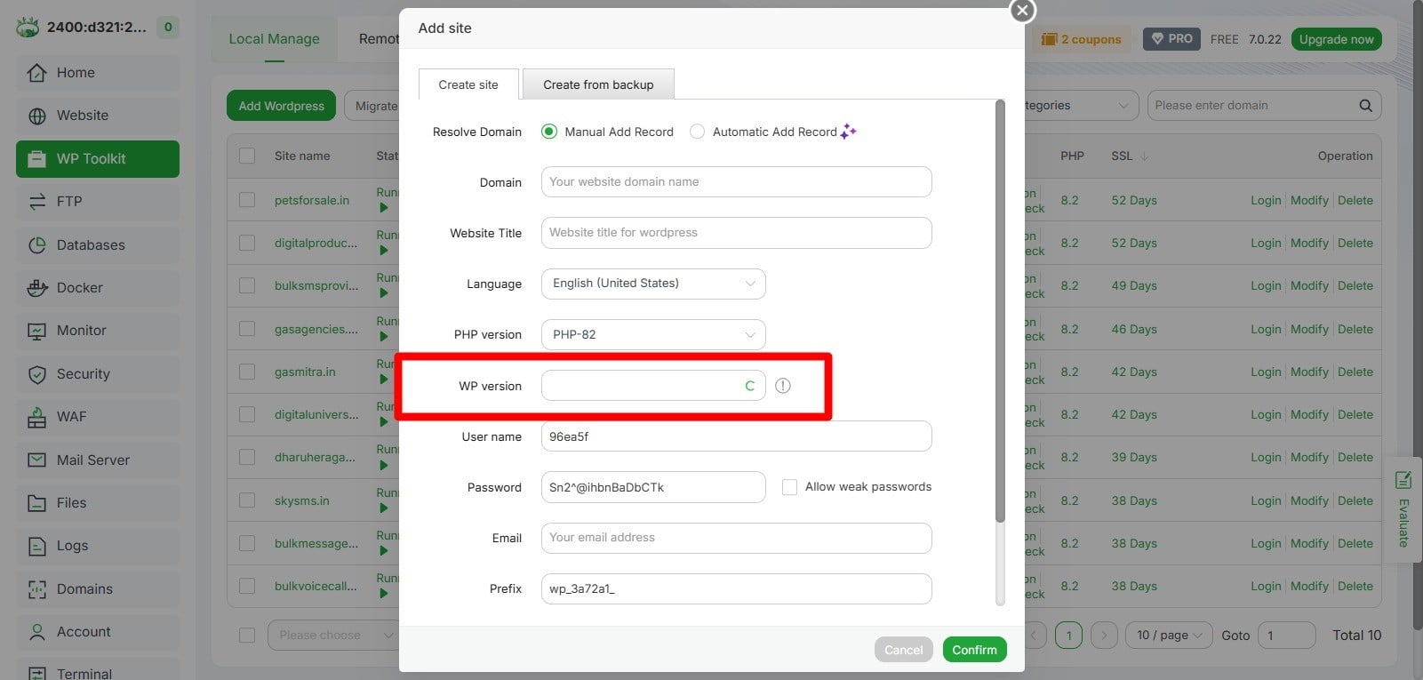Open the Mail Server envelope icon

click(36, 460)
